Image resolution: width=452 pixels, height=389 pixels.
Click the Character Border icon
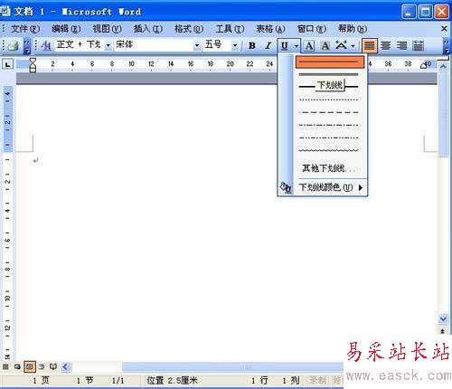(x=308, y=45)
